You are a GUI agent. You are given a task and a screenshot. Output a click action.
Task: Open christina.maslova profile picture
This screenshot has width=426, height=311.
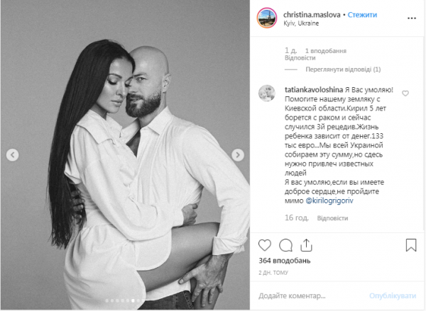pyautogui.click(x=267, y=18)
